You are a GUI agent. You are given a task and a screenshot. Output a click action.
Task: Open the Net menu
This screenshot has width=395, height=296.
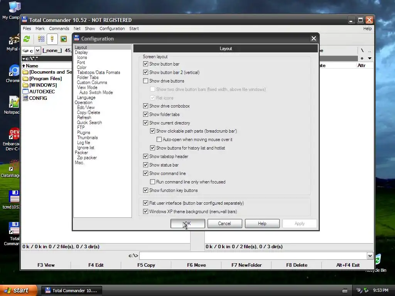point(77,29)
